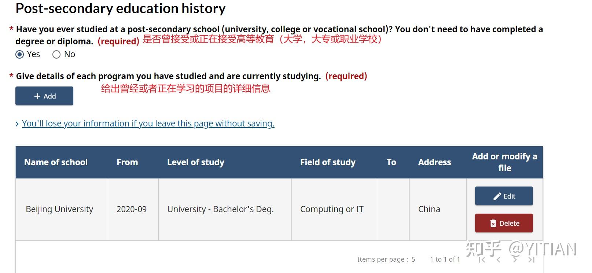
Task: Jump to last page of results
Action: [x=532, y=259]
